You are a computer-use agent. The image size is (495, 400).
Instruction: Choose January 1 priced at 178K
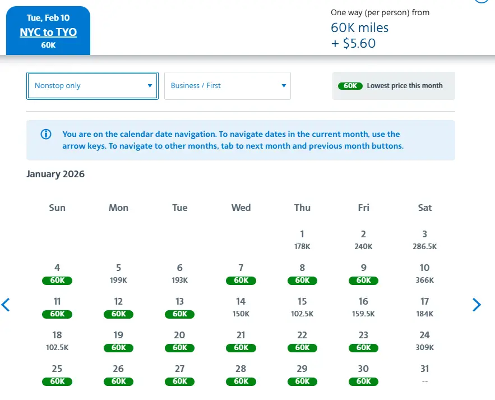[302, 240]
